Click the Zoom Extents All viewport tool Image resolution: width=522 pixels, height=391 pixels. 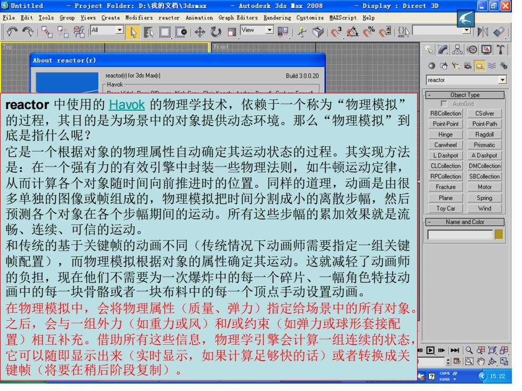coord(504,351)
